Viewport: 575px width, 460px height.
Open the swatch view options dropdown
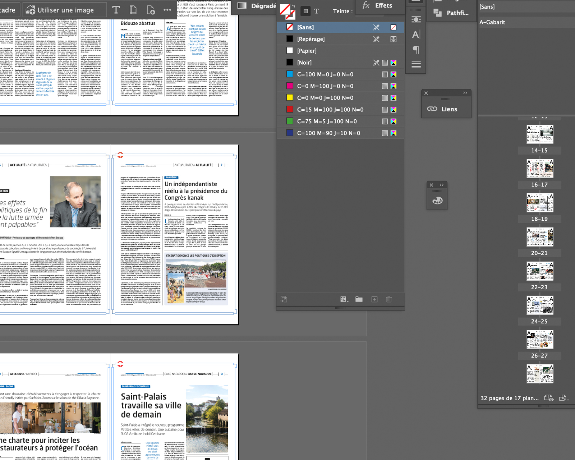click(344, 299)
